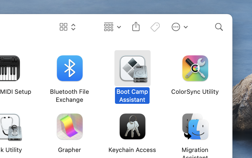Click the Disk Utility name label
Viewport: 252px width, 158px height.
point(11,150)
